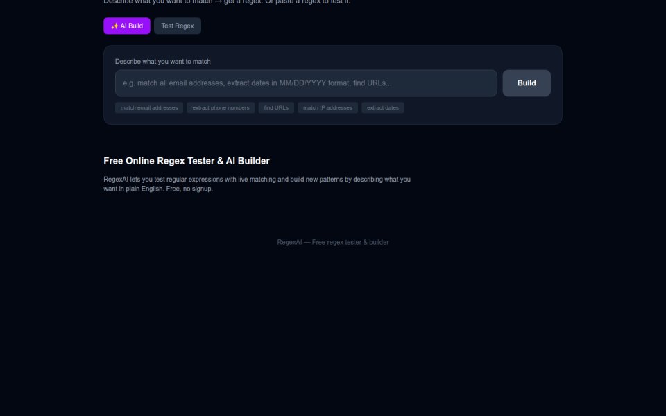This screenshot has height=416, width=666.
Task: Select the 'match IP addresses' suggestion chip
Action: point(327,108)
